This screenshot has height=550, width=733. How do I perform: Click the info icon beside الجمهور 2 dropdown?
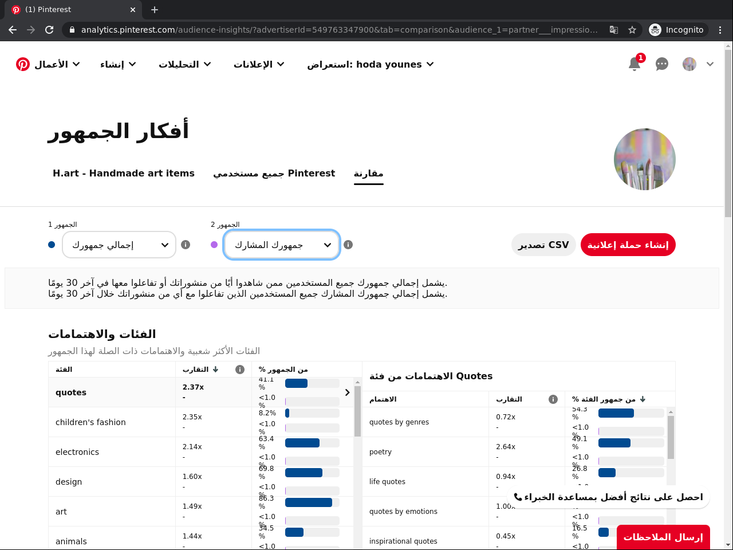point(348,245)
